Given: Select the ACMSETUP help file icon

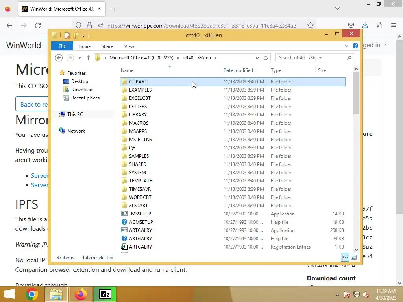Looking at the screenshot, I should point(124,222).
